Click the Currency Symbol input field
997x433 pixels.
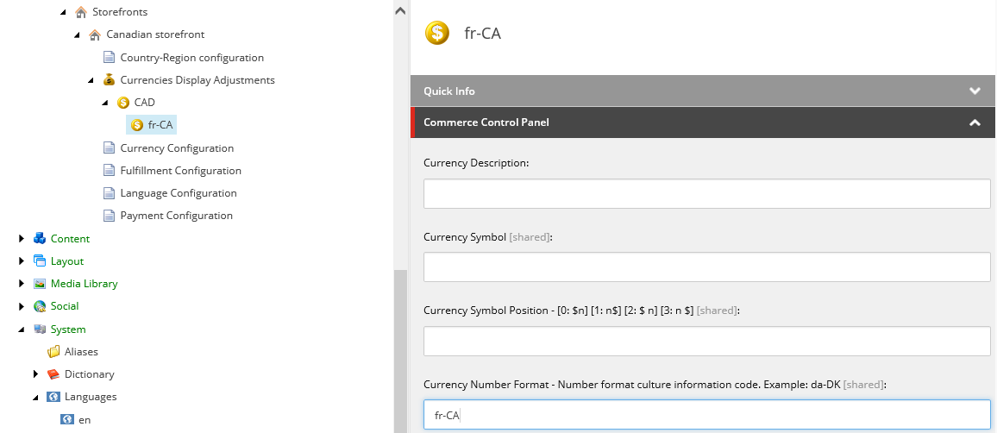706,267
